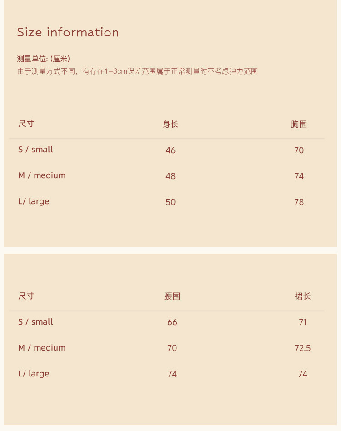Click the 腰围 column header
341x431 pixels.
[x=172, y=296]
